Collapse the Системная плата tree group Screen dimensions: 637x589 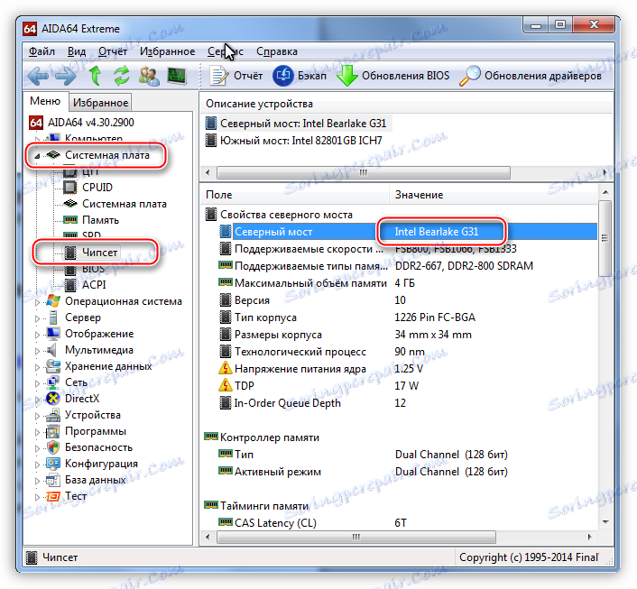point(37,156)
